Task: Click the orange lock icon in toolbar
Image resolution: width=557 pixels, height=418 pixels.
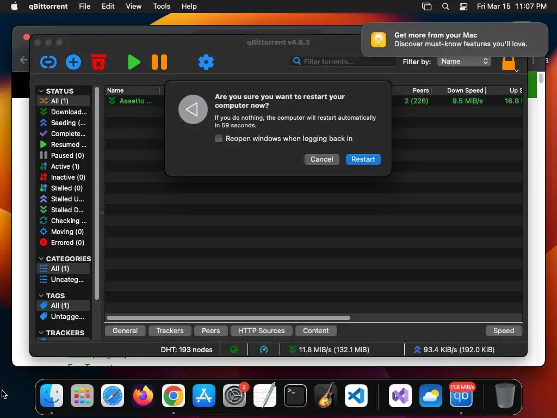Action: (x=509, y=64)
